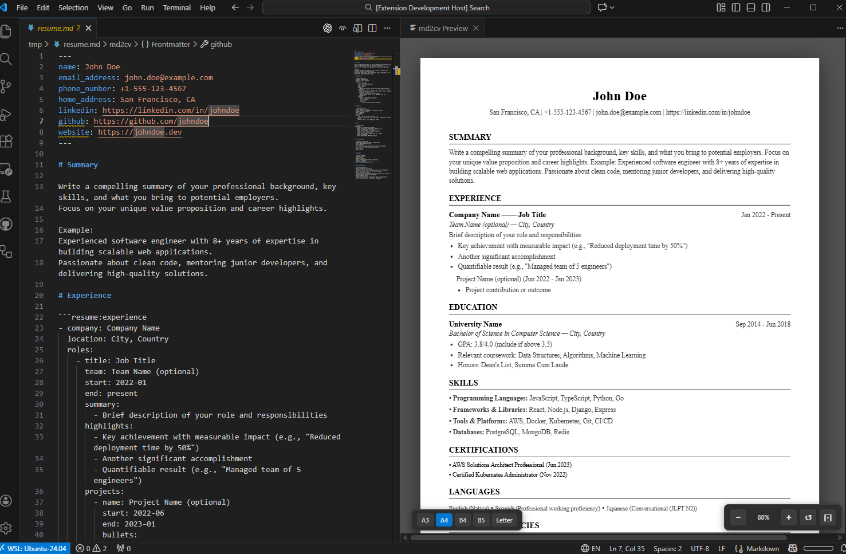
Task: Toggle bottom Panel visibility
Action: pos(751,7)
